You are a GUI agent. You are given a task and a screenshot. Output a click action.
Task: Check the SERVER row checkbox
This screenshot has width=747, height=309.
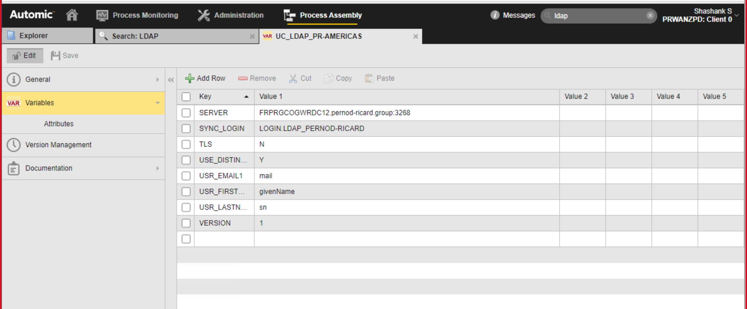pos(186,113)
